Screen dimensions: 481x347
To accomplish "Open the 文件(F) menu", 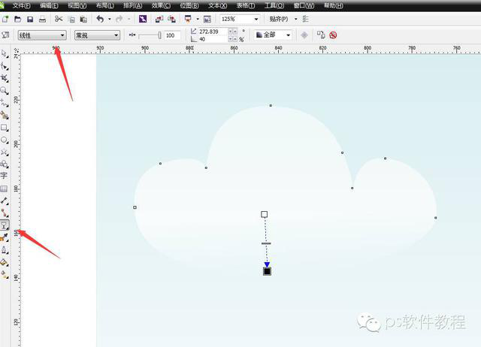I will coord(21,5).
